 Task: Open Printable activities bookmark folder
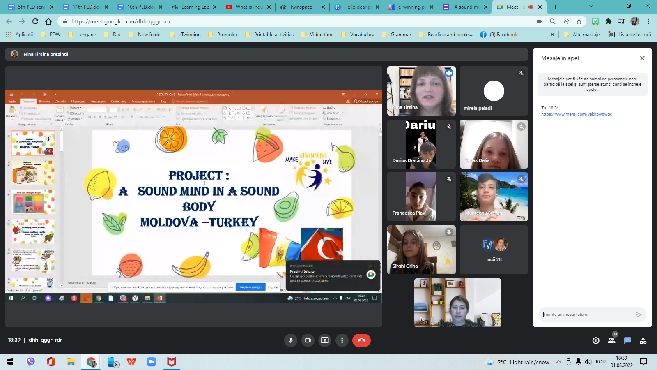pos(269,35)
